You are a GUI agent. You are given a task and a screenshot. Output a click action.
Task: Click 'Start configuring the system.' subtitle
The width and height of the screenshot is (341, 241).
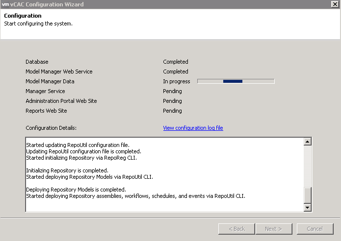pos(38,24)
